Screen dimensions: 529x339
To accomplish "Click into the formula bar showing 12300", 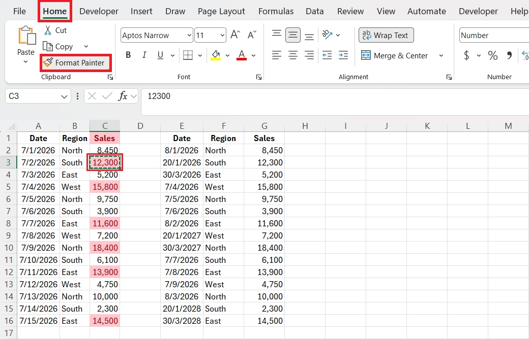I will point(335,101).
